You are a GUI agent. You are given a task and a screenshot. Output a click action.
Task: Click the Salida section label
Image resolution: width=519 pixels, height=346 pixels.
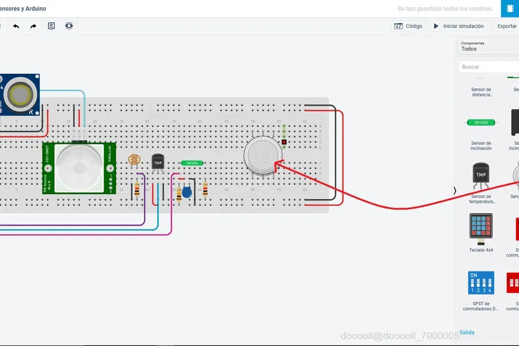coord(467,332)
